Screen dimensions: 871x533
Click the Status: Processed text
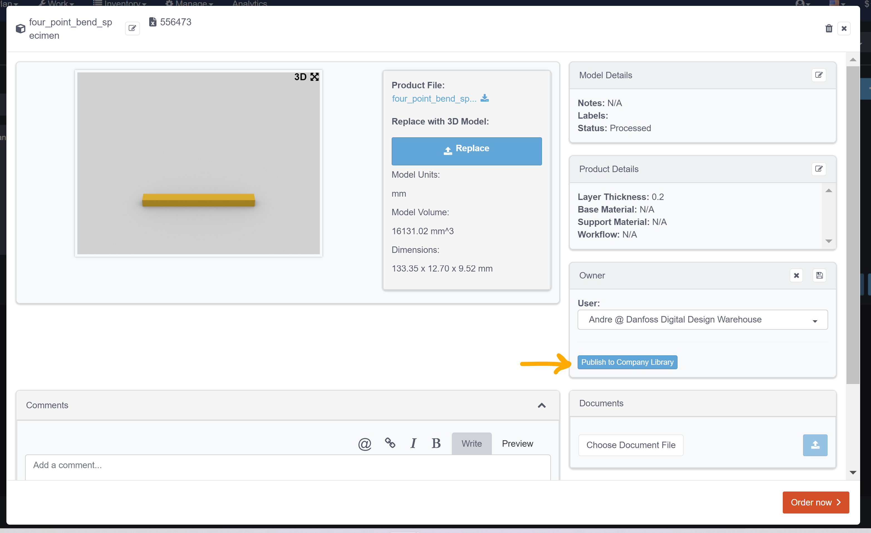pos(614,128)
